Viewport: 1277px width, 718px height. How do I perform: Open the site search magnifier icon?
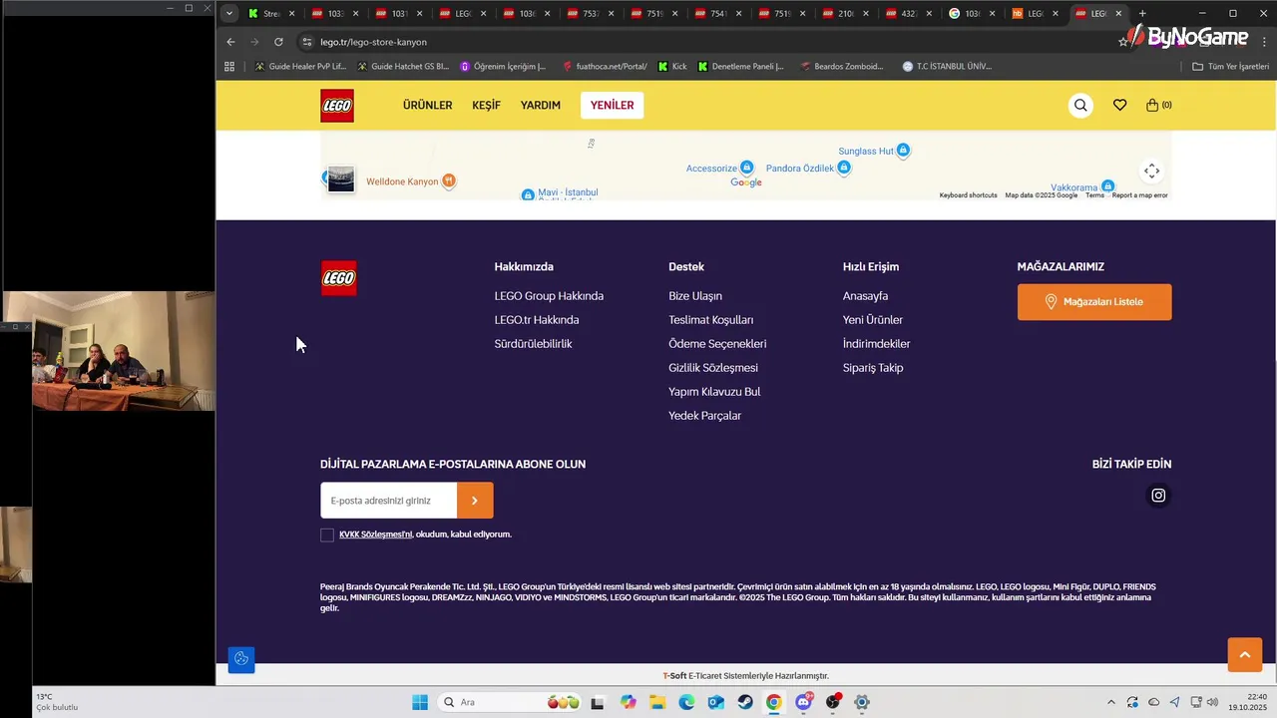click(1080, 105)
